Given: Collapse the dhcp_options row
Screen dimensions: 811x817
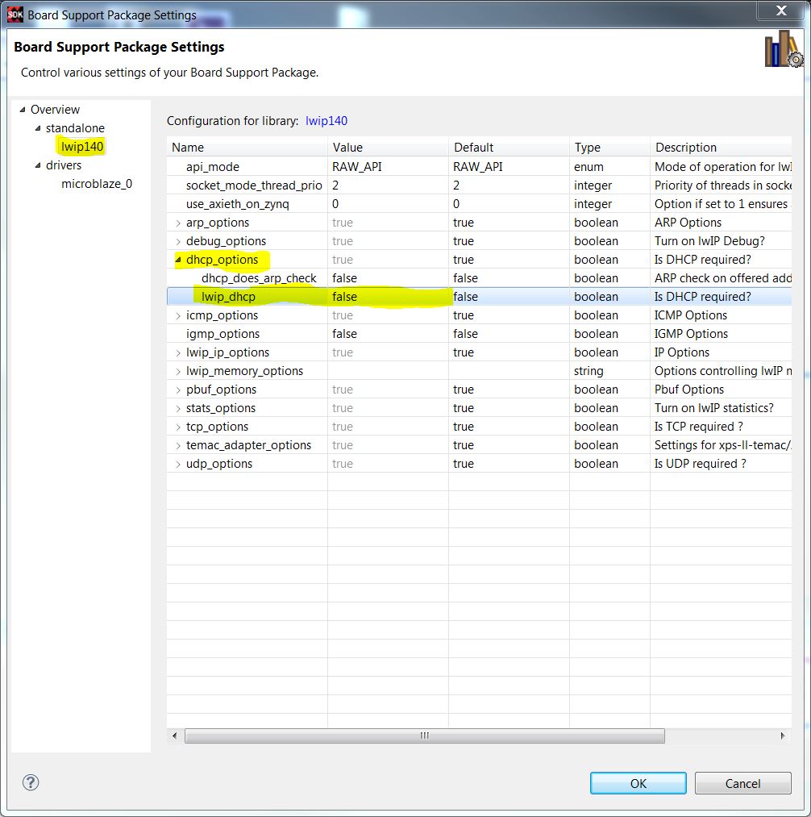Looking at the screenshot, I should coord(178,260).
